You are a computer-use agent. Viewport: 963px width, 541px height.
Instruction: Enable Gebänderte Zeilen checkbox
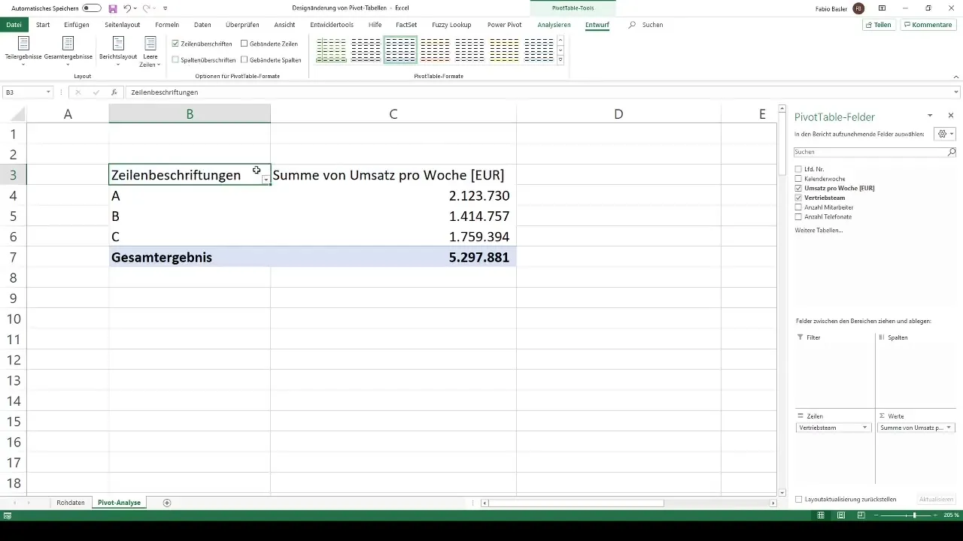coord(245,44)
